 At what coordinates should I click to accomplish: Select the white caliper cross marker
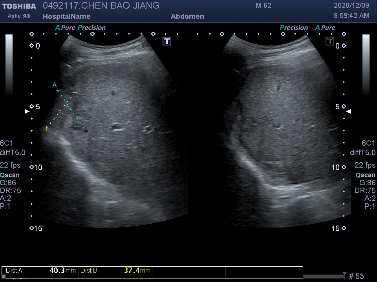click(75, 93)
